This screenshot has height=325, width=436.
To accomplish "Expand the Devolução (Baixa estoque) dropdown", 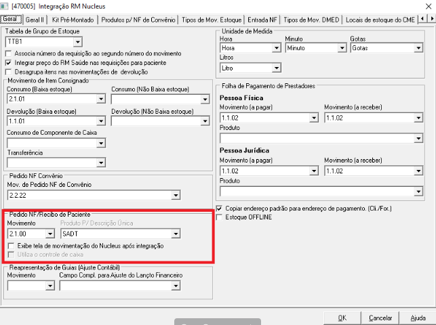I will tap(101, 121).
